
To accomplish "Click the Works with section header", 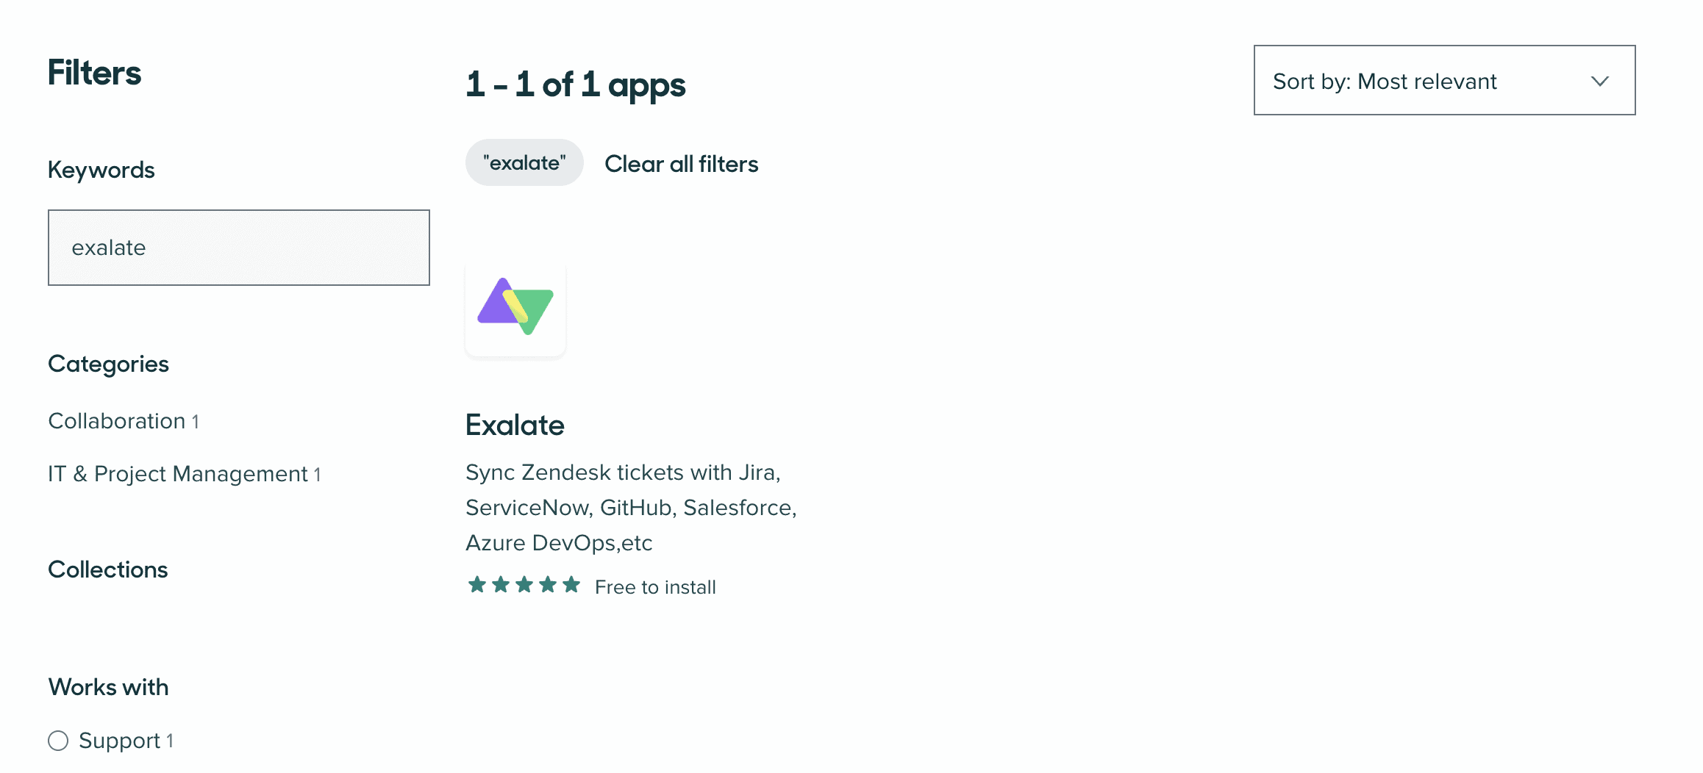I will (107, 686).
